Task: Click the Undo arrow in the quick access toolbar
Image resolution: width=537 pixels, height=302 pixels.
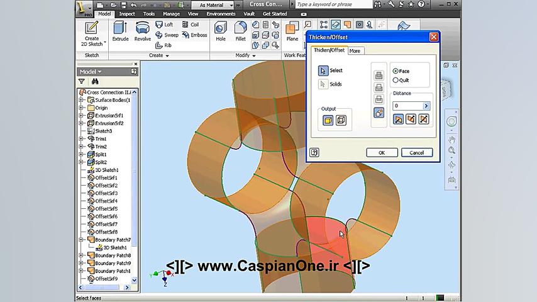Action: [133, 5]
